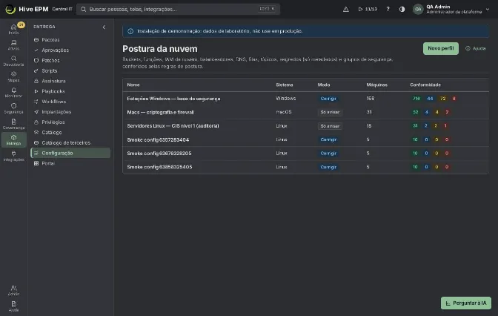498x316 pixels.
Task: Open Smoke config 63676328205 profile
Action: click(159, 154)
